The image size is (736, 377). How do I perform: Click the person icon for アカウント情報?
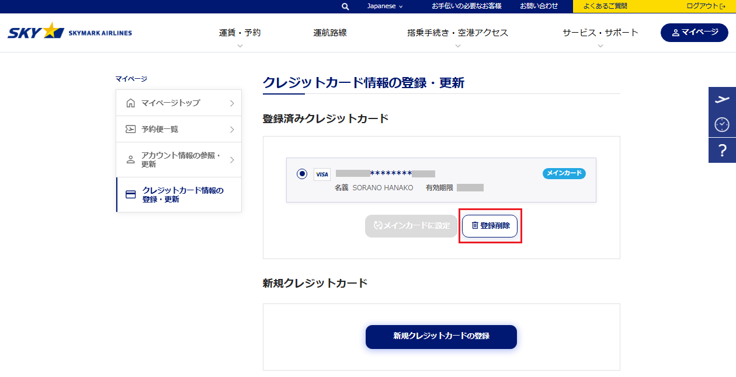(x=130, y=160)
